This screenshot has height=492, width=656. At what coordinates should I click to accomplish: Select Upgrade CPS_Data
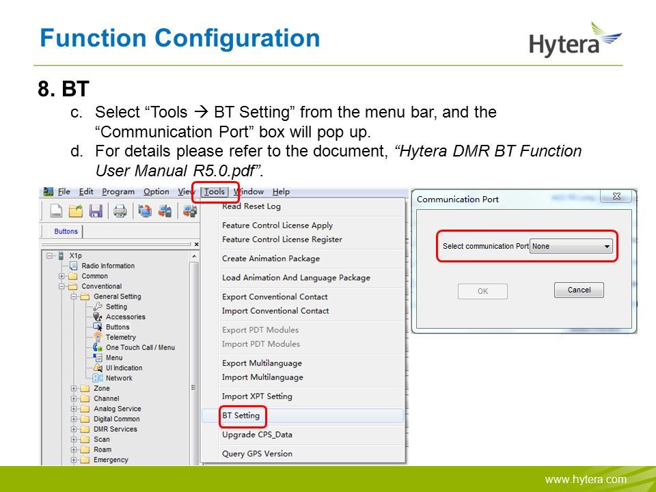pyautogui.click(x=303, y=435)
